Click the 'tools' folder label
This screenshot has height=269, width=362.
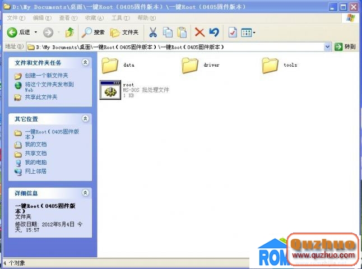[290, 65]
